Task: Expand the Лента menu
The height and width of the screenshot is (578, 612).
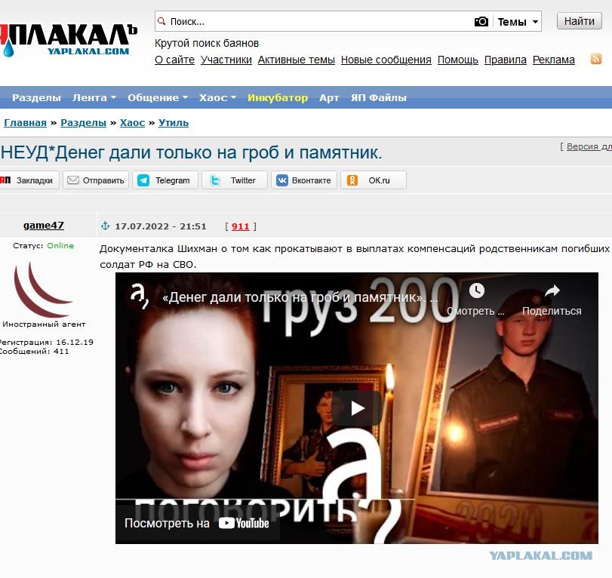Action: pyautogui.click(x=94, y=97)
